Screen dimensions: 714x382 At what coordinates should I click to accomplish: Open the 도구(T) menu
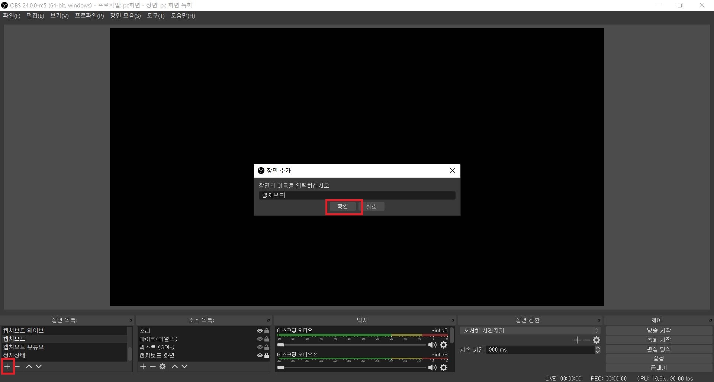155,16
